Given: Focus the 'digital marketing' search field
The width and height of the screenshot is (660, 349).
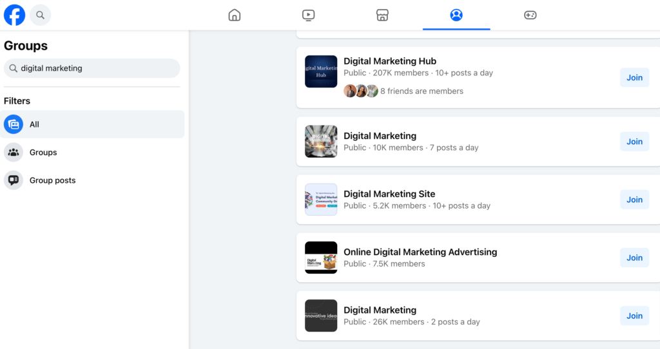Looking at the screenshot, I should 92,68.
